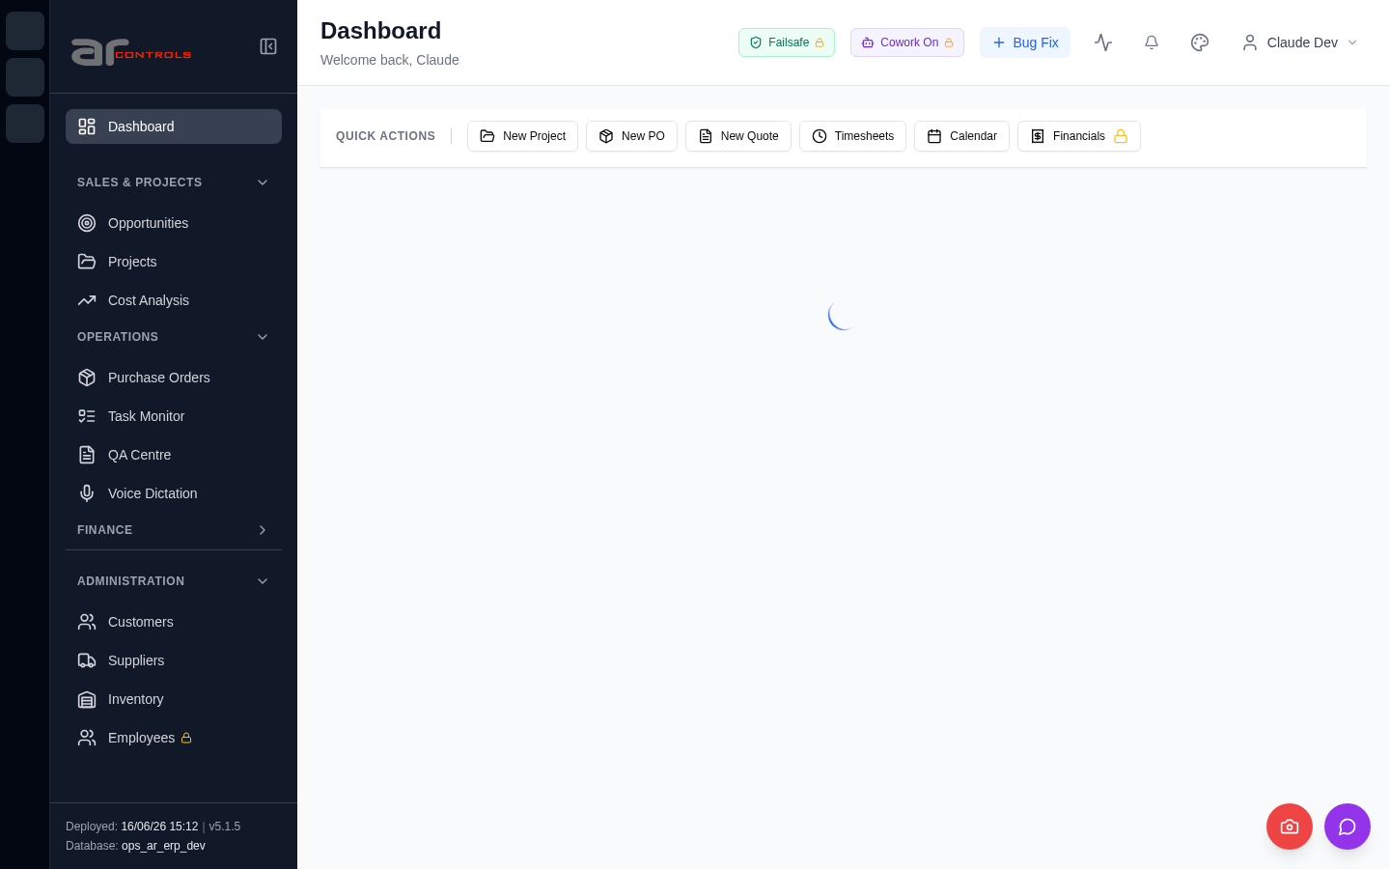Click the Inventory warehouse icon
Screen dimensions: 1390x869
point(87,699)
